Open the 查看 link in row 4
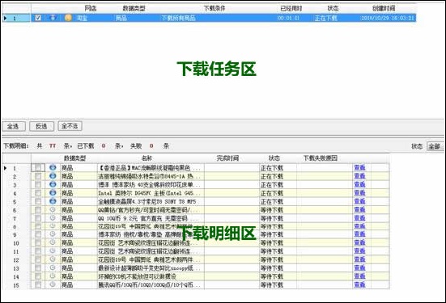The width and height of the screenshot is (446, 303). pyautogui.click(x=359, y=193)
